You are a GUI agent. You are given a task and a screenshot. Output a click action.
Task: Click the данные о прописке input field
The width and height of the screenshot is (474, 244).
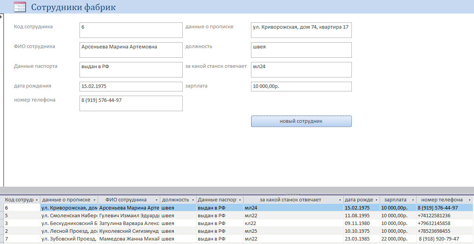[301, 30]
